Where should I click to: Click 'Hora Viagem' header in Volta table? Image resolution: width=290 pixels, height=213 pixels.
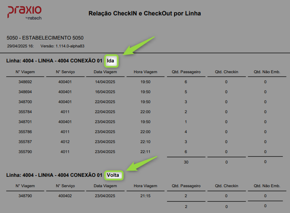[145, 186]
